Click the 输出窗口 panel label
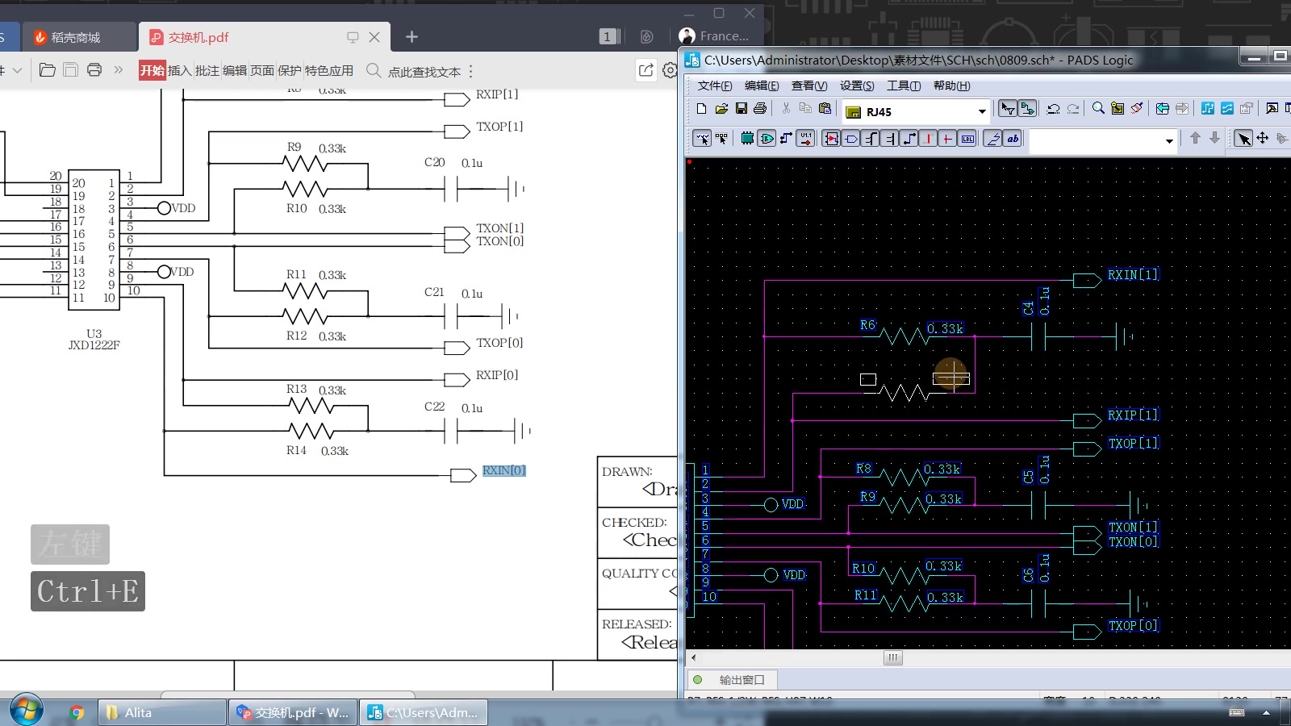Image resolution: width=1291 pixels, height=726 pixels. coord(742,679)
